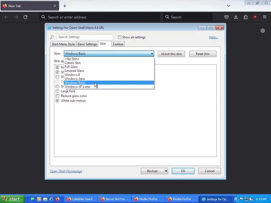This screenshot has width=271, height=203.
Task: Click the Reset skin button
Action: point(203,54)
